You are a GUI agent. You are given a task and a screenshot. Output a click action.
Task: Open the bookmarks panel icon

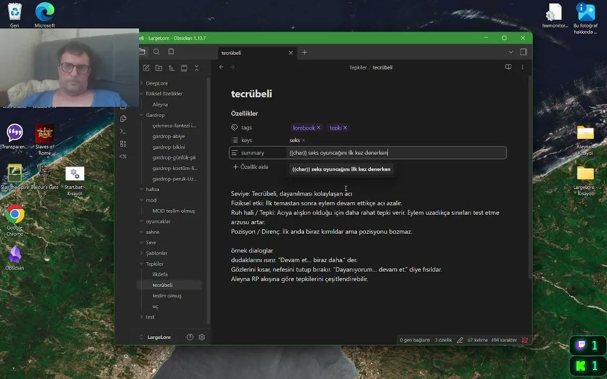(171, 52)
